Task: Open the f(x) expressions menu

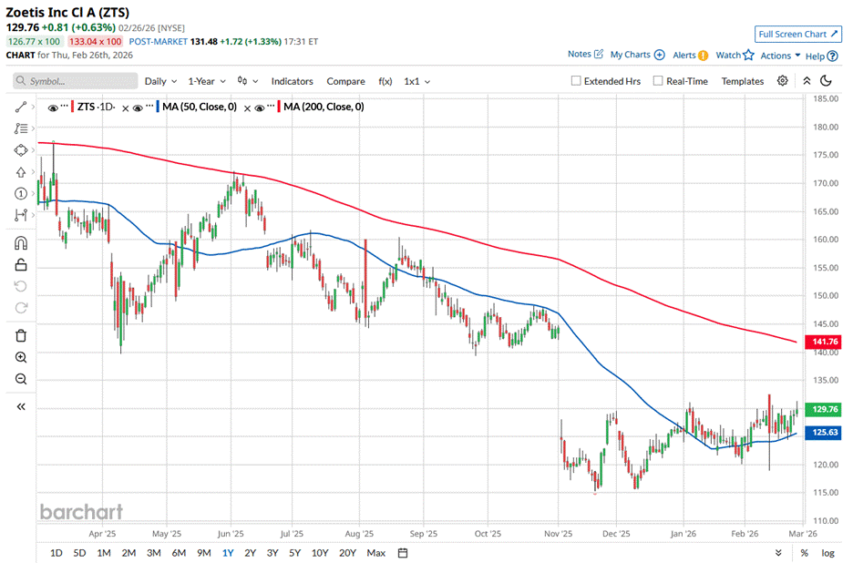Action: pyautogui.click(x=385, y=81)
